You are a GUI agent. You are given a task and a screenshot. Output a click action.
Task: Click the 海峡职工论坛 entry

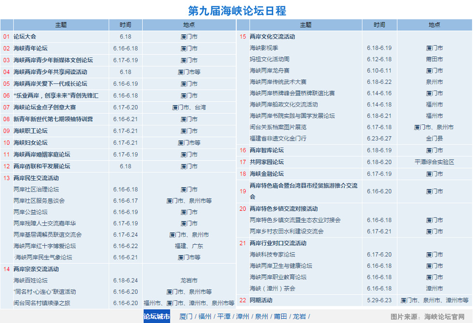coord(30,131)
